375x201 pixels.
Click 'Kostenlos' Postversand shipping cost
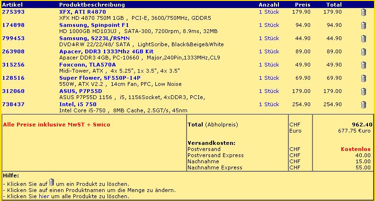tap(356, 149)
